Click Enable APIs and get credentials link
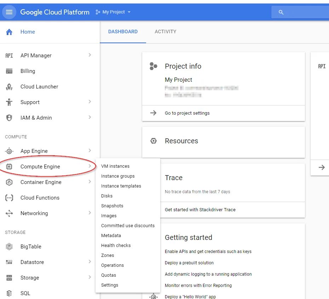 coord(208,252)
